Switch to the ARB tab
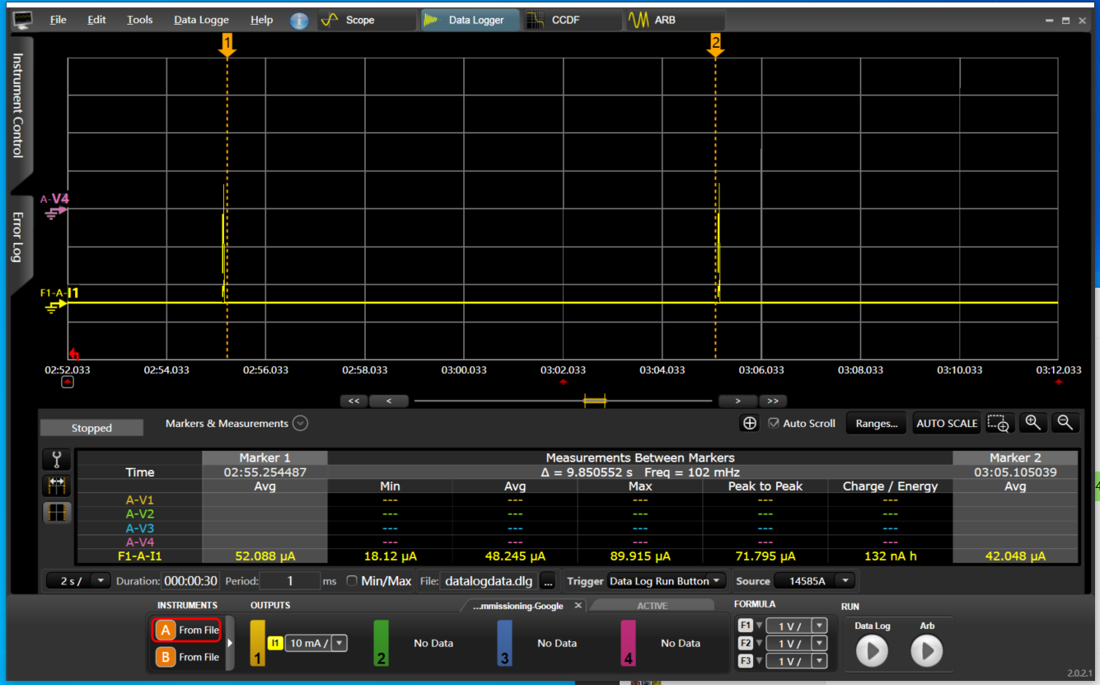1100x685 pixels. pos(674,20)
